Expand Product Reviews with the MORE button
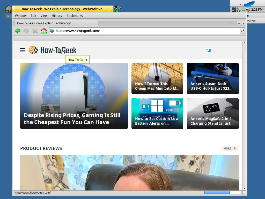The image size is (265, 199). point(229,148)
